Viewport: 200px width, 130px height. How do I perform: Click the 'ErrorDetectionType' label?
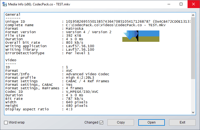coord(25,53)
